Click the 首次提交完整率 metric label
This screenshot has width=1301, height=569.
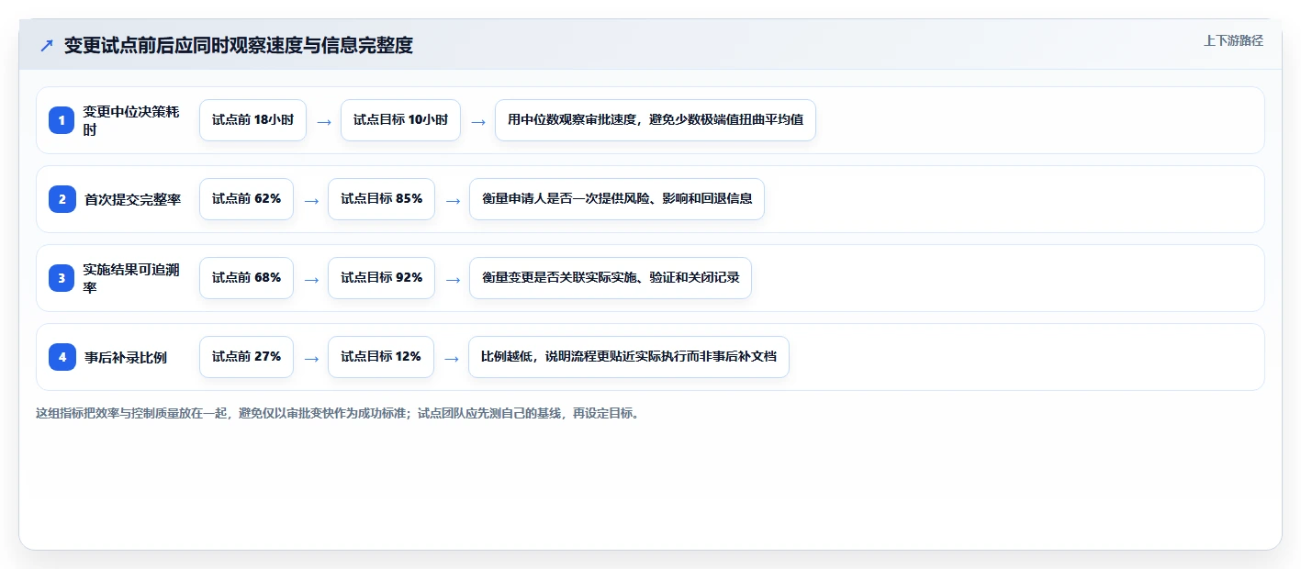(x=133, y=199)
